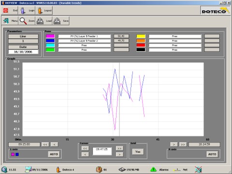This screenshot has width=232, height=174.
Task: Open the Menu exit icon
Action: point(6,21)
